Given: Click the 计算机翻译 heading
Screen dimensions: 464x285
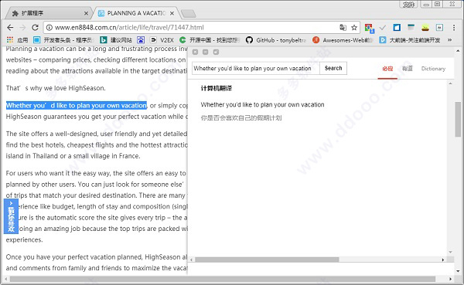Looking at the screenshot, I should point(217,88).
